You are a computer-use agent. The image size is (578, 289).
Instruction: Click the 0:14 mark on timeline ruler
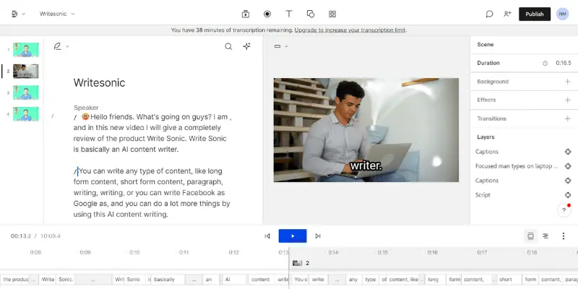(333, 252)
